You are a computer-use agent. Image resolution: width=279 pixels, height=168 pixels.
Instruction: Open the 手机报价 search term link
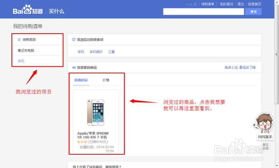tap(96, 52)
